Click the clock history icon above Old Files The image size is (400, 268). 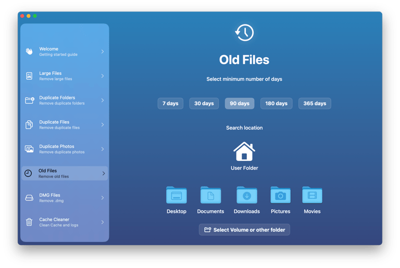[244, 33]
